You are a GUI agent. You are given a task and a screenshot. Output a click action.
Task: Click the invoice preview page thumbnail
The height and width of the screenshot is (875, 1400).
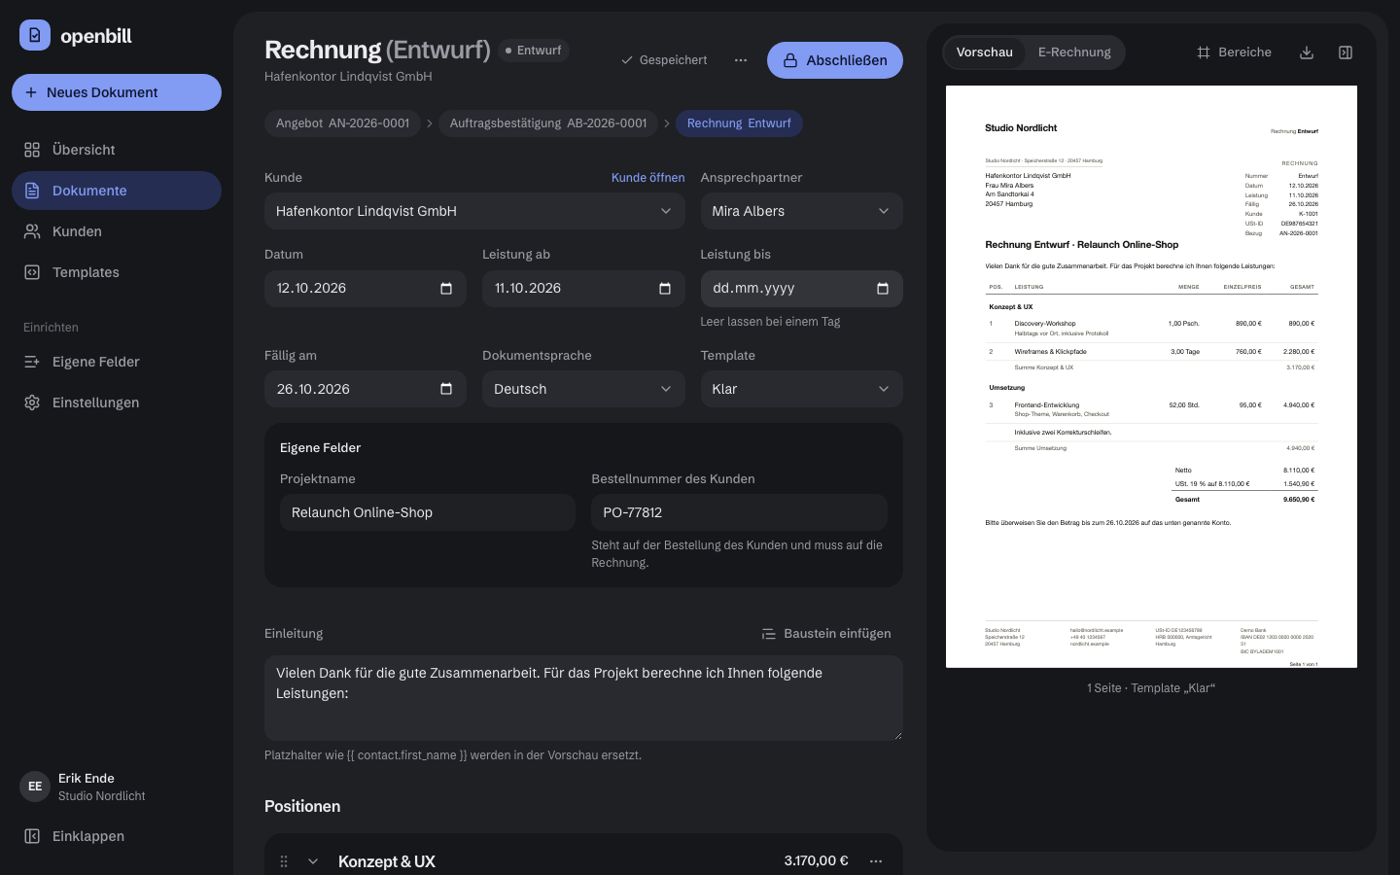coord(1151,377)
